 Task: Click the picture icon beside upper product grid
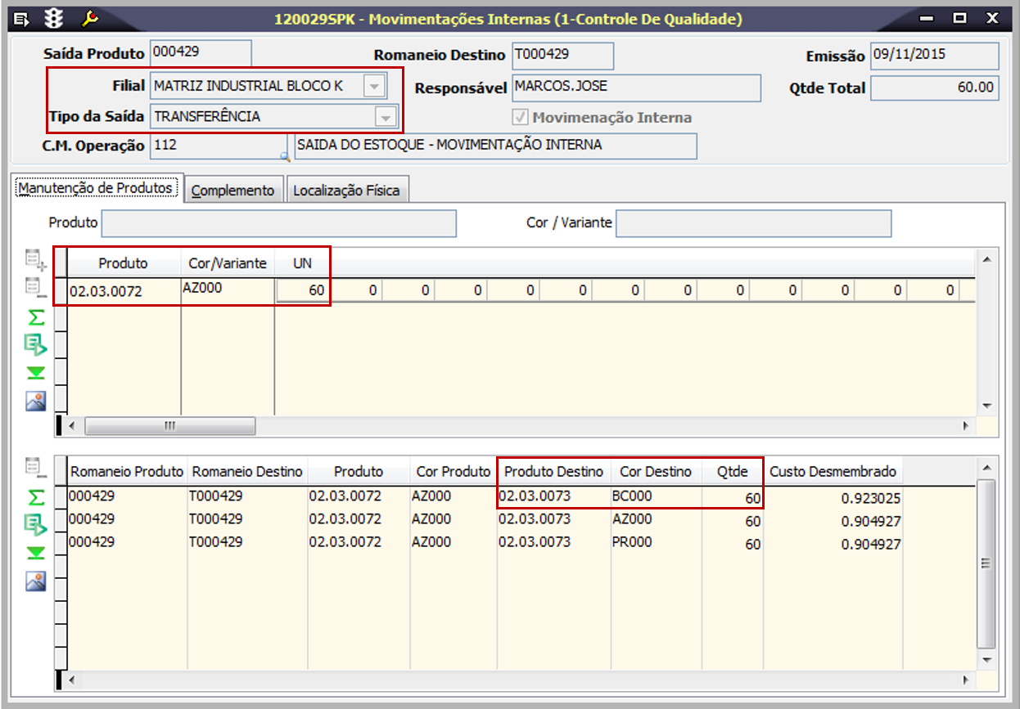[x=35, y=402]
